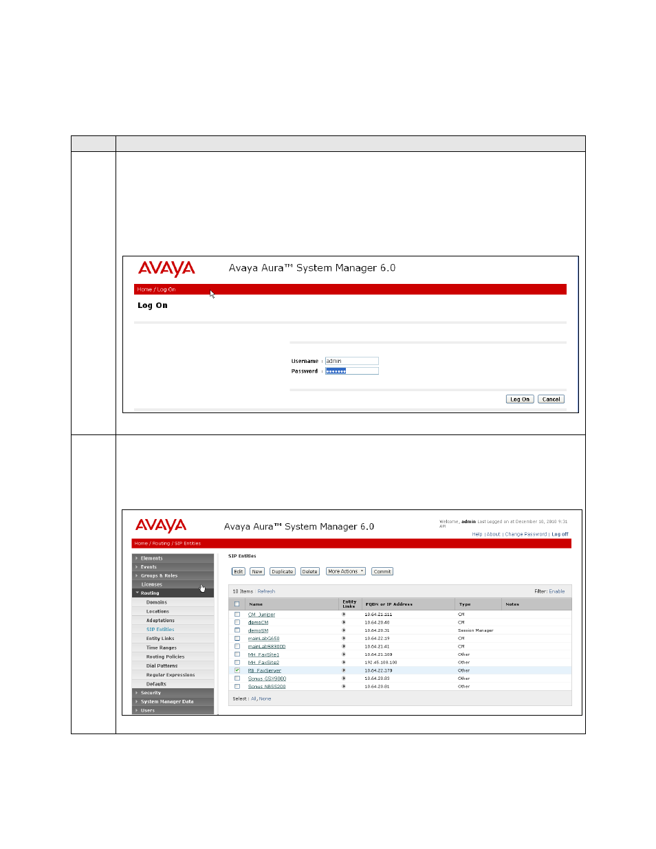This screenshot has height=849, width=656.
Task: Open Entity Links icon for CM_Juniper row
Action: pyautogui.click(x=344, y=615)
